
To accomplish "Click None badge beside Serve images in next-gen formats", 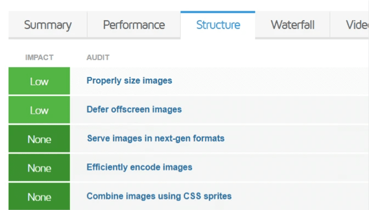I will [x=39, y=139].
